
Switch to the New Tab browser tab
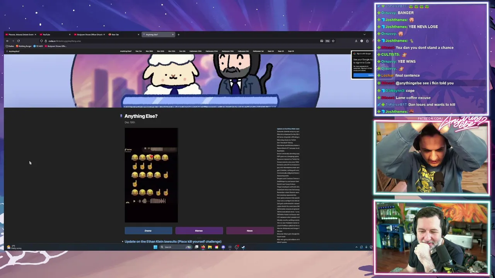click(124, 35)
